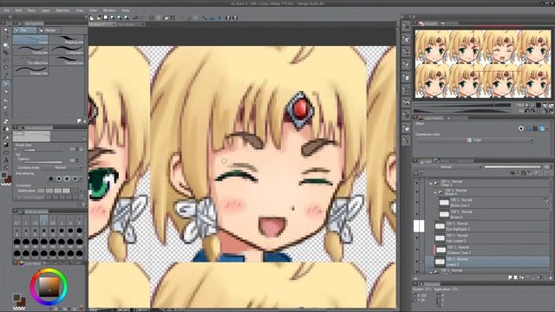Click the New layer folder icon at the Layer panel bottom
The height and width of the screenshot is (312, 555).
pyautogui.click(x=522, y=278)
